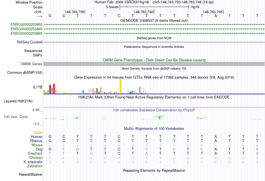Select the Scale label on the left

pos(38,7)
